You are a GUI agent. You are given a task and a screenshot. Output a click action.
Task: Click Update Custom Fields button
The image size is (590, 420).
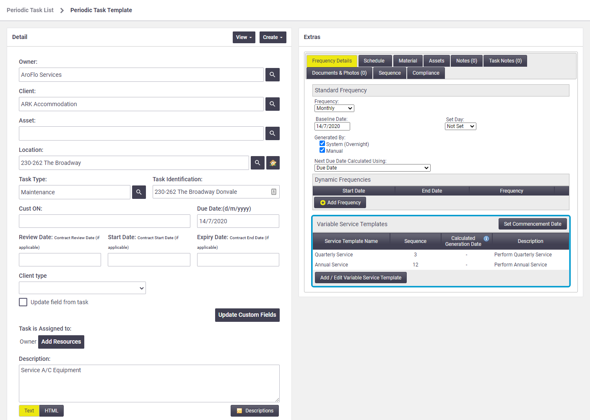(247, 315)
